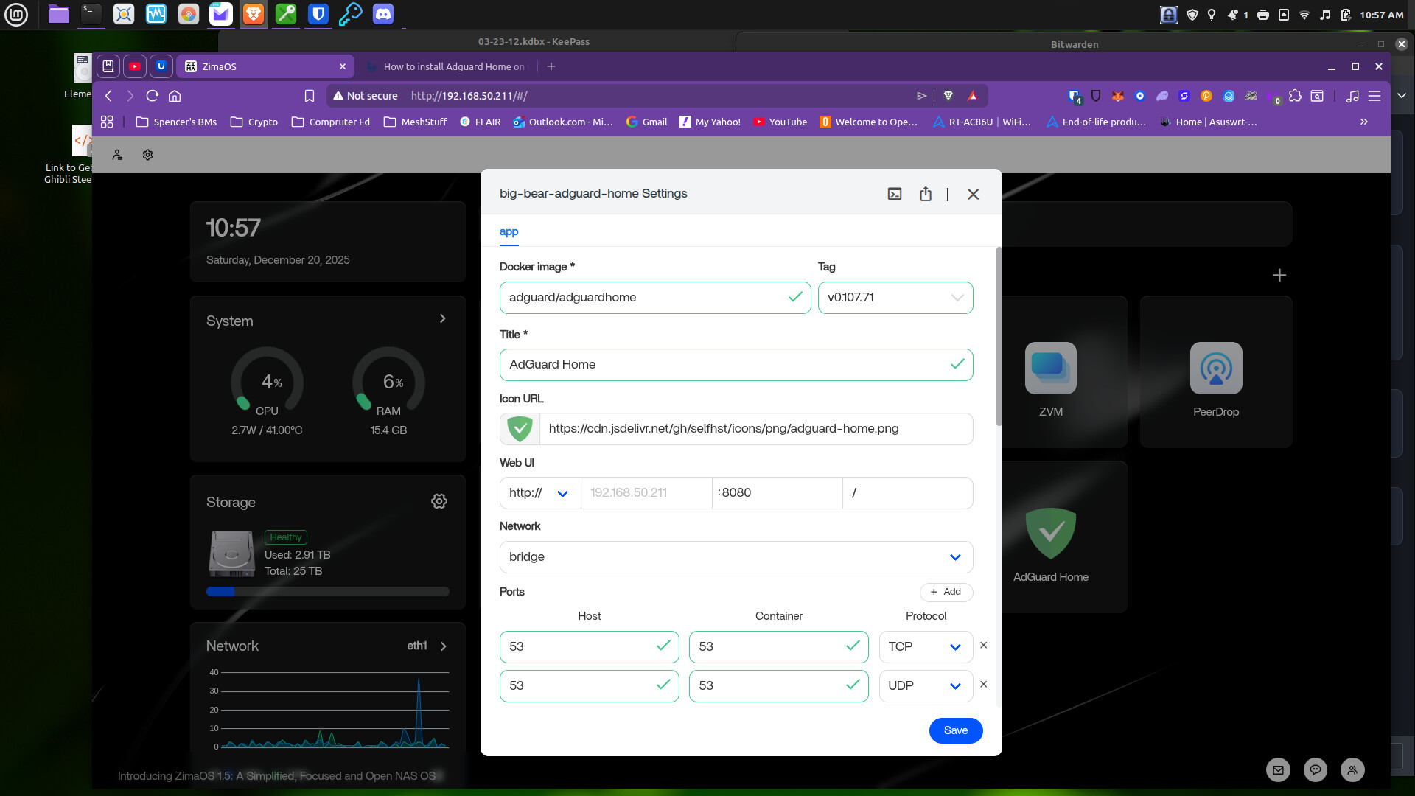The image size is (1415, 796).
Task: Remove the TCP port 53 row
Action: tap(983, 645)
